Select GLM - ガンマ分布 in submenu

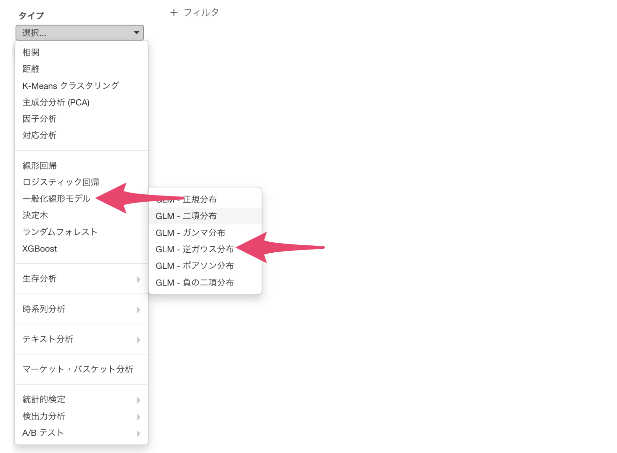coord(205,232)
